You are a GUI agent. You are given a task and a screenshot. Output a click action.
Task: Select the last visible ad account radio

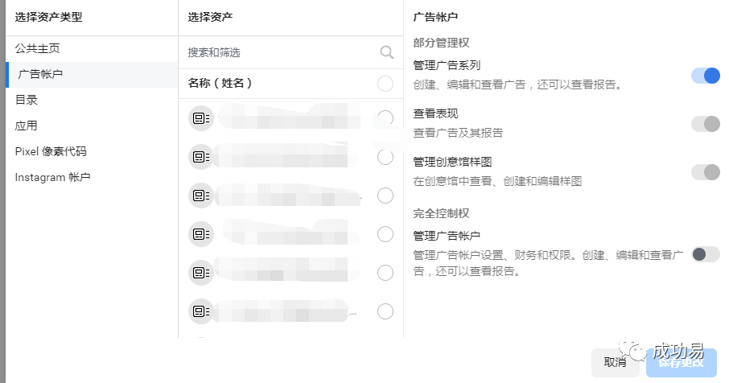point(385,311)
